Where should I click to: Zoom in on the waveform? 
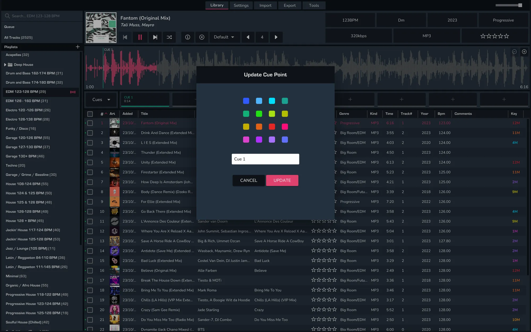524,52
